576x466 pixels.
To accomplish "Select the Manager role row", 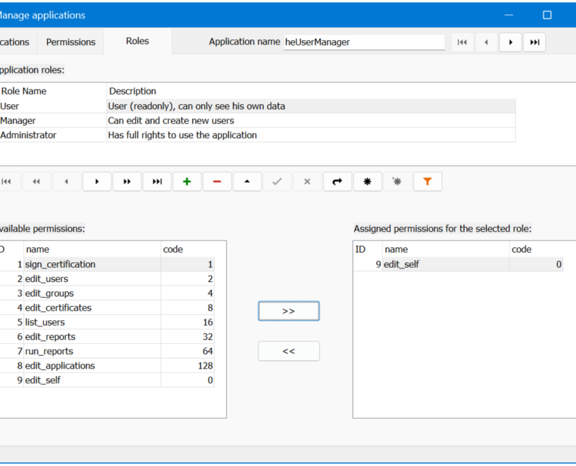I will [x=257, y=121].
